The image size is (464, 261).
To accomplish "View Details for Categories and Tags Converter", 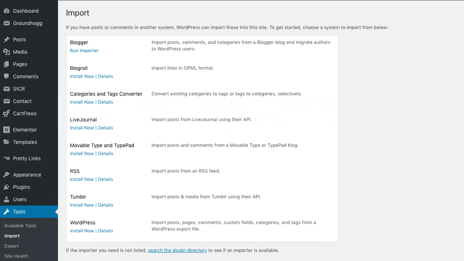I will point(105,102).
